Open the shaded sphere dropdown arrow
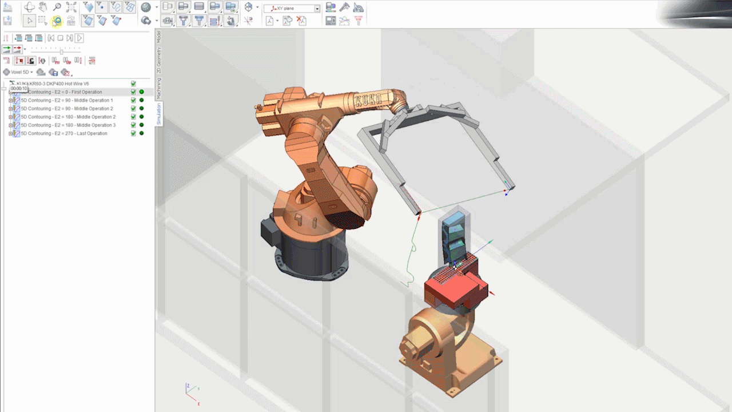Viewport: 732px width, 412px height. pyautogui.click(x=156, y=7)
